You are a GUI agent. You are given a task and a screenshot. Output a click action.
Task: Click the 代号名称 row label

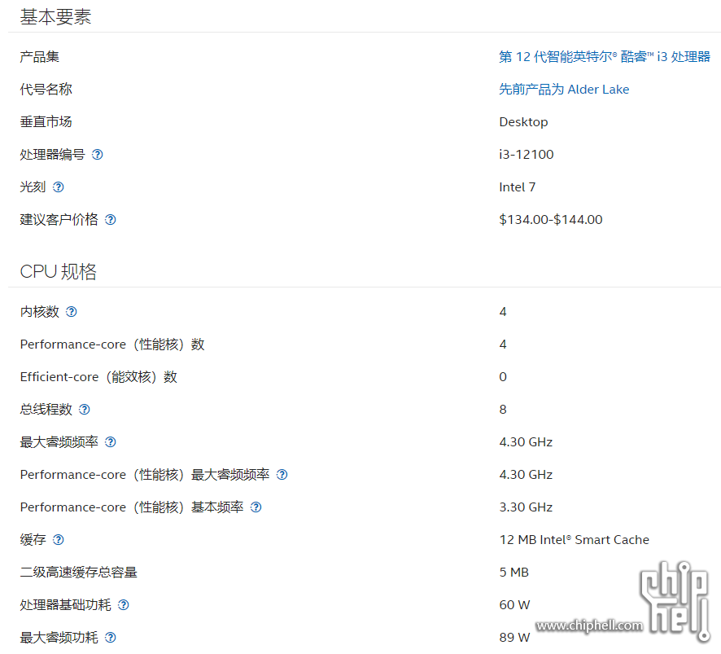[46, 90]
